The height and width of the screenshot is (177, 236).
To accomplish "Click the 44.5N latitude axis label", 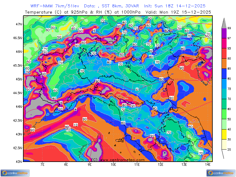I will click(17, 93).
